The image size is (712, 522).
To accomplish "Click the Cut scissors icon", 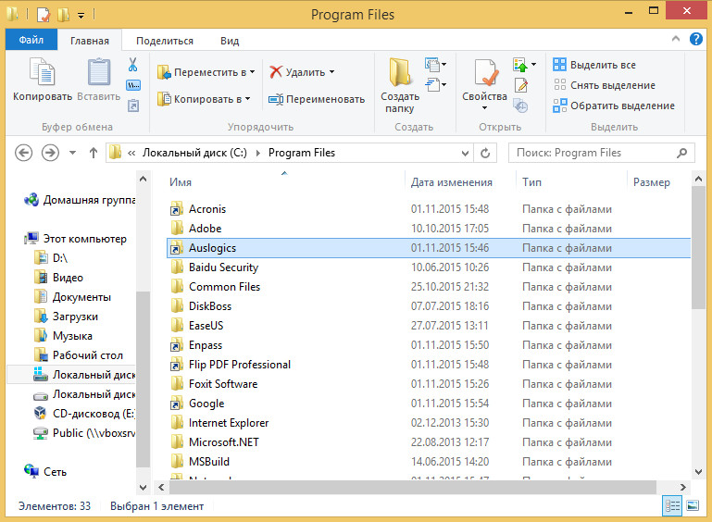I will pyautogui.click(x=132, y=65).
